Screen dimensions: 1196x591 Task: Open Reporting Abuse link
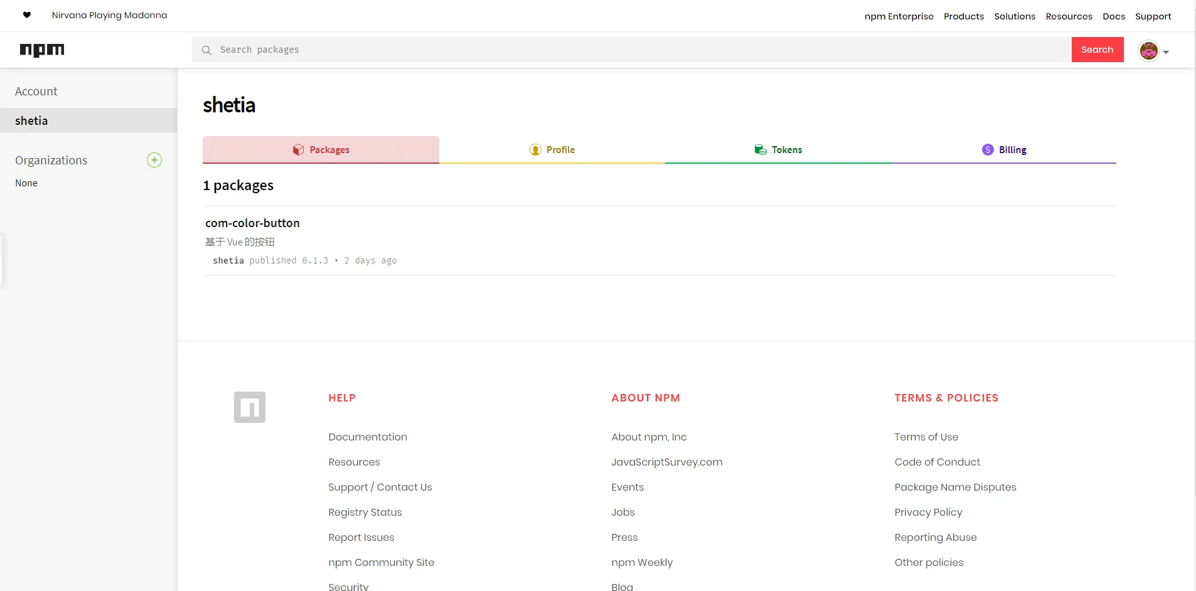[x=936, y=537]
